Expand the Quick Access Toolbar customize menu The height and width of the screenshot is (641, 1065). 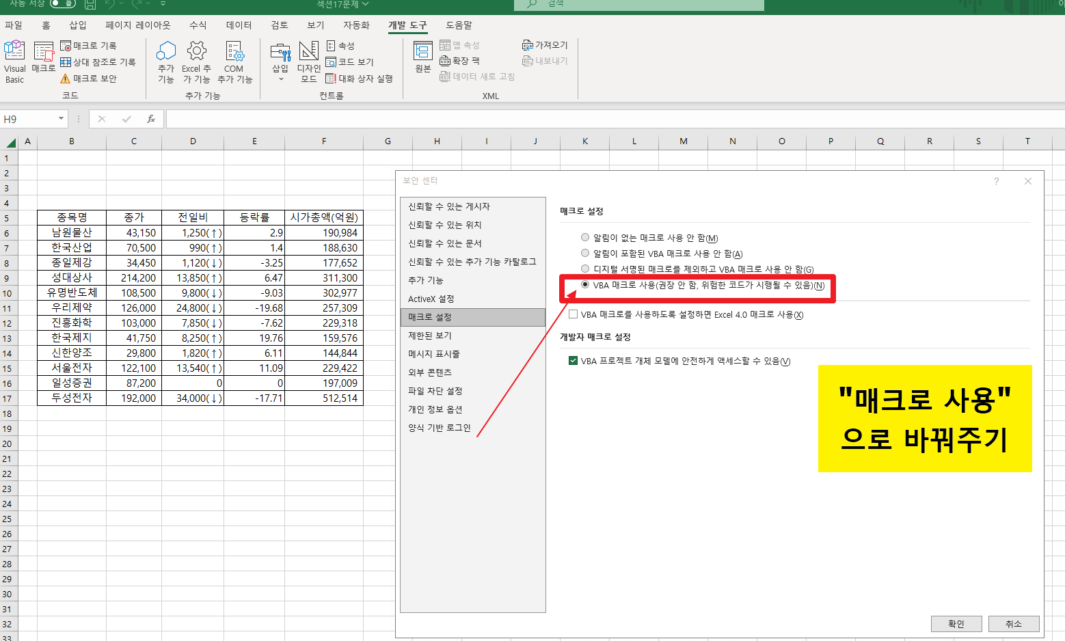click(x=162, y=4)
